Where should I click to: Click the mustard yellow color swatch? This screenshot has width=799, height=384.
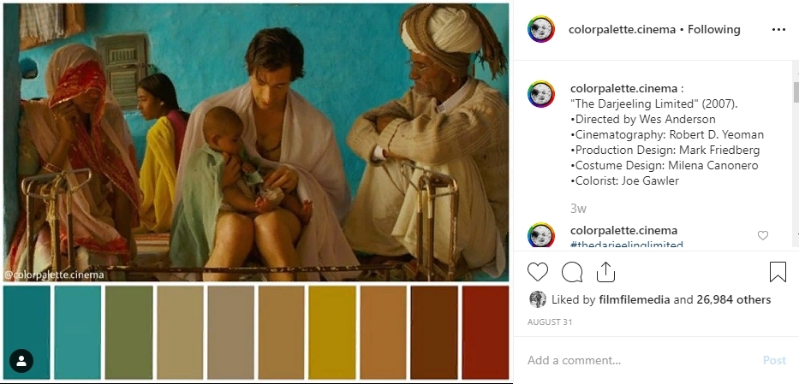point(332,332)
